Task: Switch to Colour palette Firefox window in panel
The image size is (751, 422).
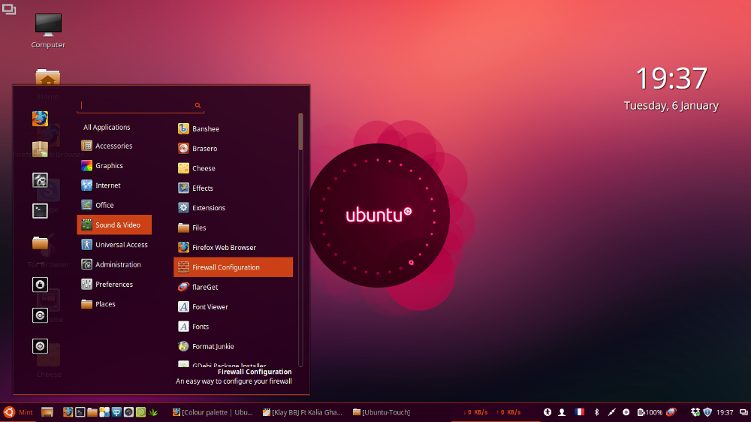Action: pyautogui.click(x=213, y=412)
